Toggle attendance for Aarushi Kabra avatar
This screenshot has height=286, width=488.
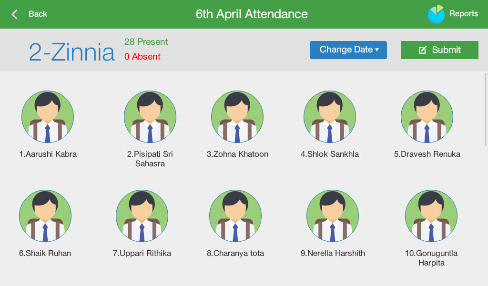click(48, 117)
